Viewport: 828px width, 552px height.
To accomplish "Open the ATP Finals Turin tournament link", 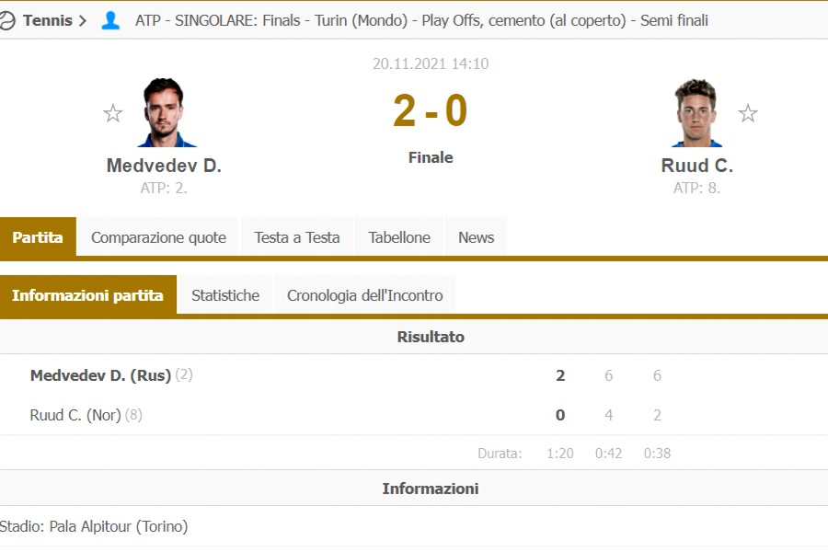I will pyautogui.click(x=421, y=20).
